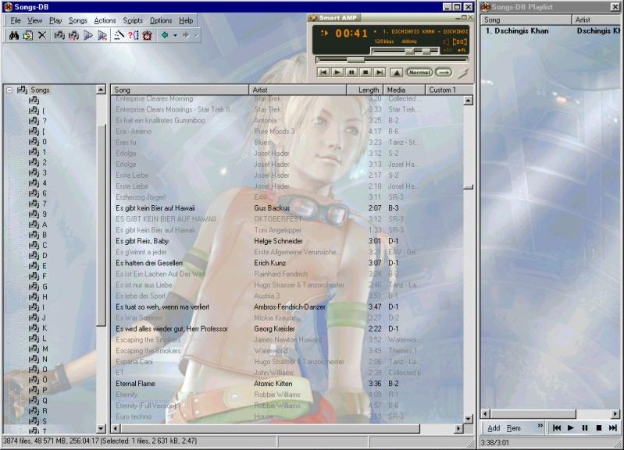Click down arrow of Songs tree scrollbar
This screenshot has height=450, width=624.
pos(101,428)
